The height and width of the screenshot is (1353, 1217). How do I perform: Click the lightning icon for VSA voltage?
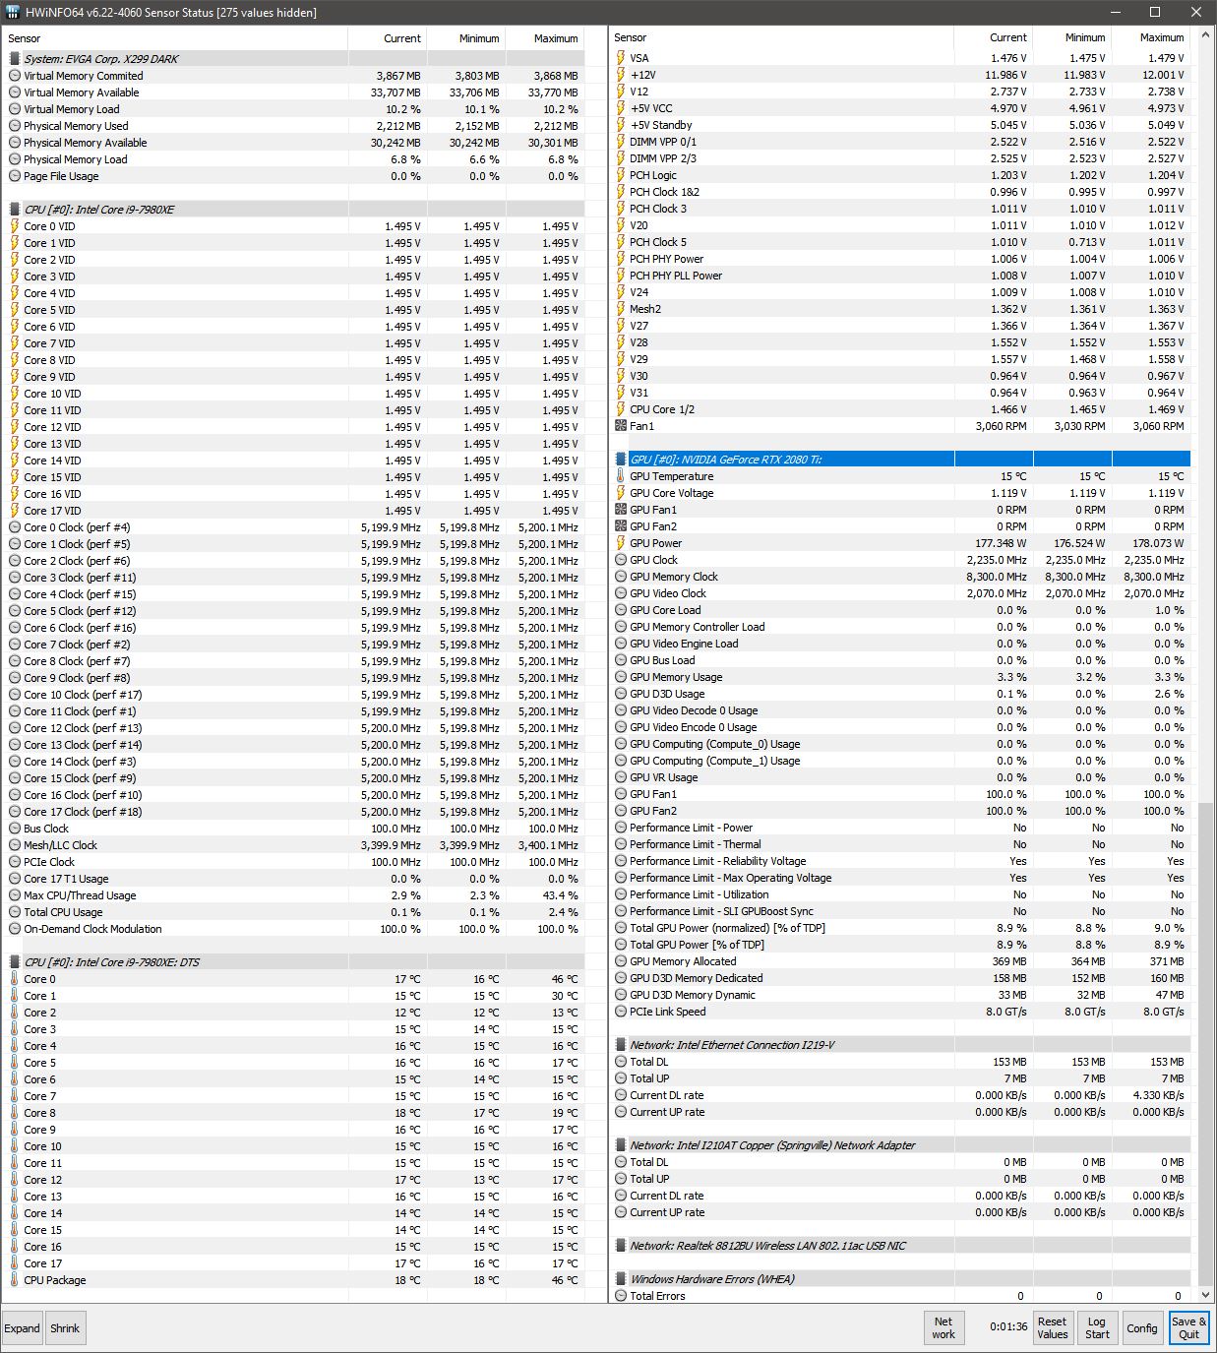(x=621, y=58)
